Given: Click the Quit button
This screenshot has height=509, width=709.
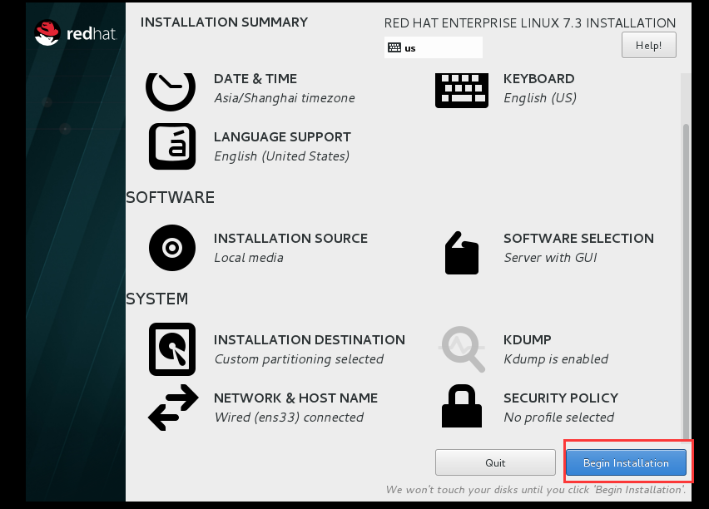Looking at the screenshot, I should click(x=495, y=462).
